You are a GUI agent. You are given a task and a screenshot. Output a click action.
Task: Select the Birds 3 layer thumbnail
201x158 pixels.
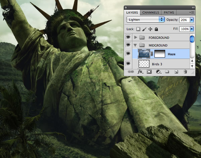(144, 64)
